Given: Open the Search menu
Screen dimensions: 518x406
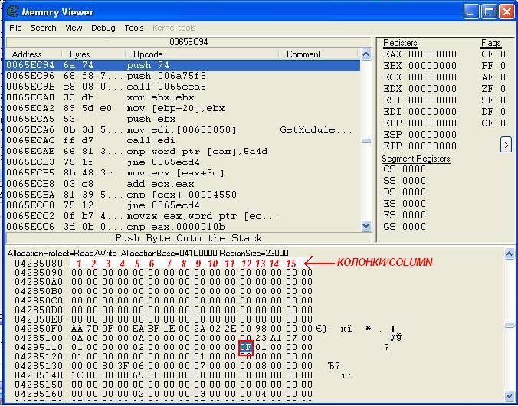Looking at the screenshot, I should (x=43, y=28).
